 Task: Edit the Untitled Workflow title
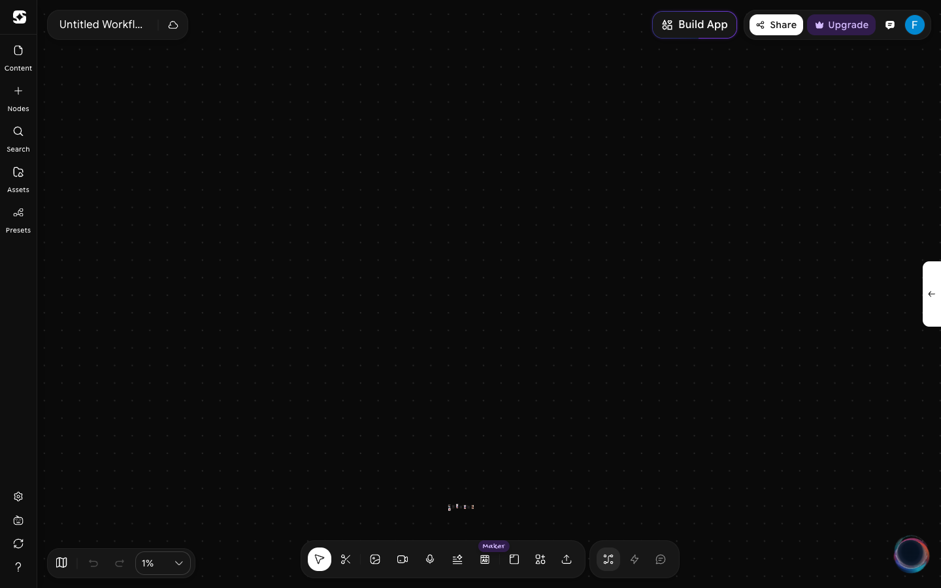coord(101,25)
